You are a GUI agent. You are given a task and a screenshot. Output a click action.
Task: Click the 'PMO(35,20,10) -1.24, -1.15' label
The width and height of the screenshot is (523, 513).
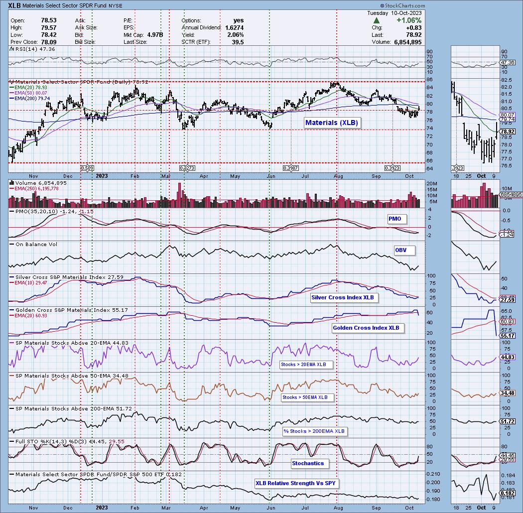(51, 212)
